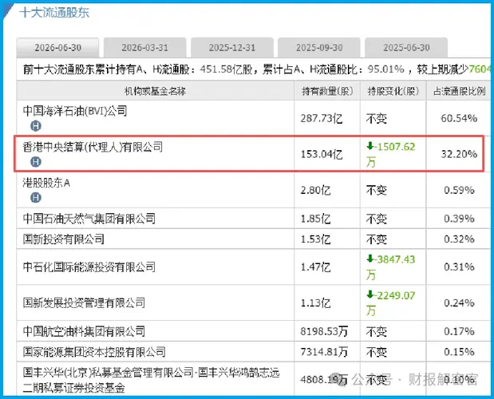Click the 1.53亿 holding value
This screenshot has width=494, height=399.
pos(316,239)
